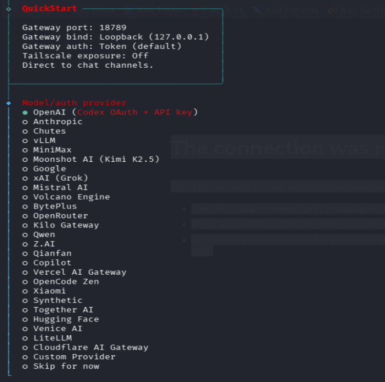Choose the BytePlus provider option
Screen dimensions: 385x382
[49, 206]
